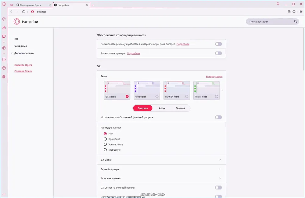Viewport: 305px width, 198px height.
Task: Add page to bookmarks with heart icon
Action: 294,12
